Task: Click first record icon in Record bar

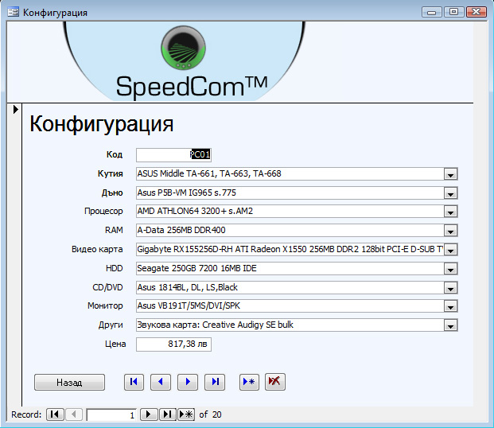Action: 55,414
